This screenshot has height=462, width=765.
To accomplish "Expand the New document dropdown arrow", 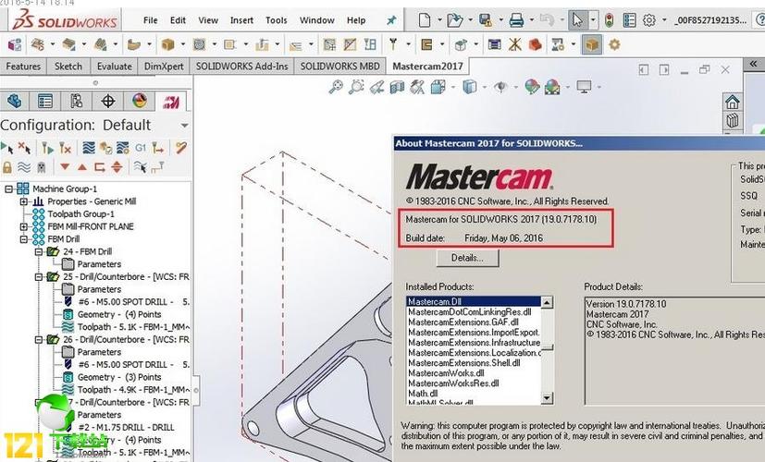I will pyautogui.click(x=439, y=20).
